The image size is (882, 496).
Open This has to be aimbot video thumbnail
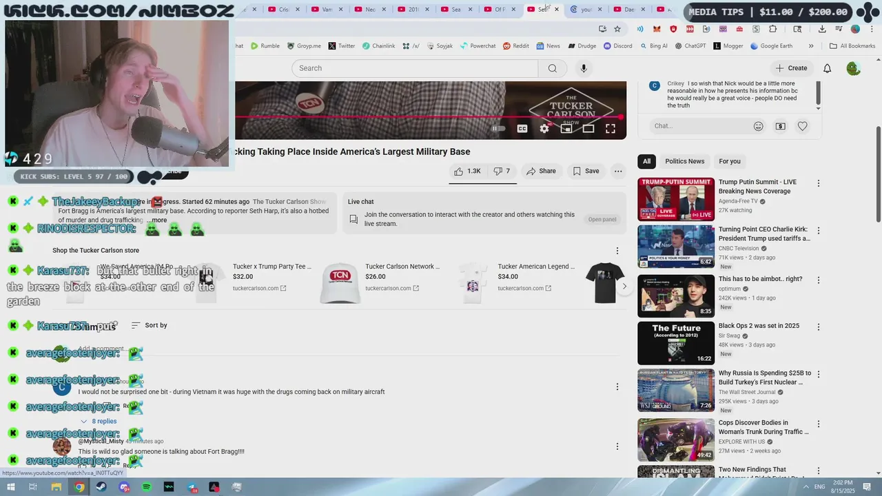(x=676, y=296)
